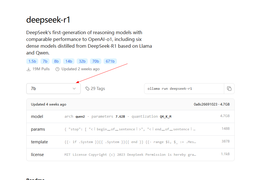Image resolution: width=272 pixels, height=180 pixels.
Task: Open the template file row
Action: [130, 142]
